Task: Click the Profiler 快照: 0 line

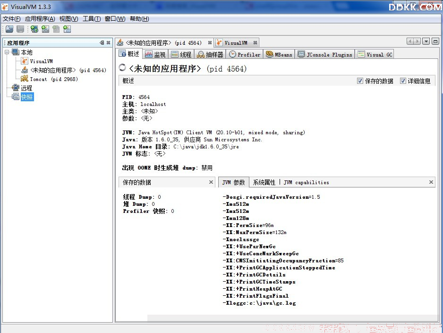Action: [x=149, y=211]
